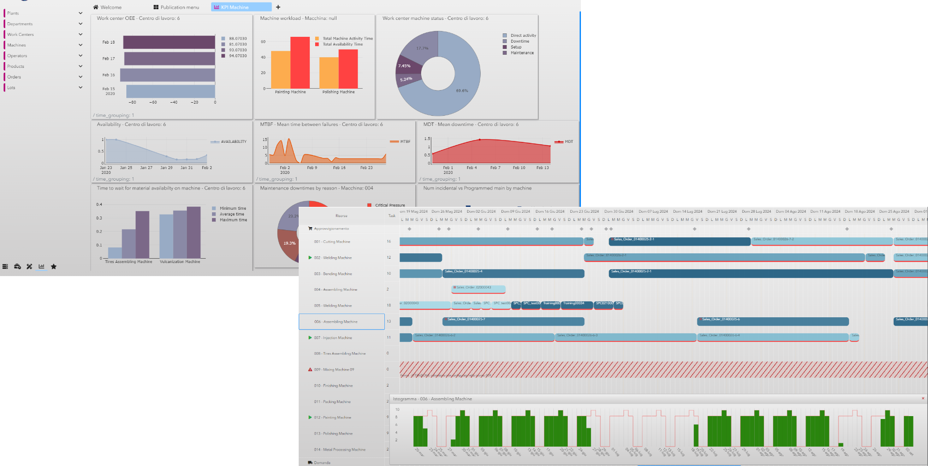Click the briefcase icon in bottom toolbar

pos(17,266)
